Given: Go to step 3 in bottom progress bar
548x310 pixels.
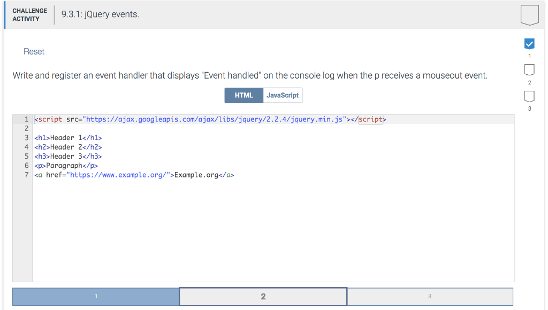Looking at the screenshot, I should tap(430, 297).
